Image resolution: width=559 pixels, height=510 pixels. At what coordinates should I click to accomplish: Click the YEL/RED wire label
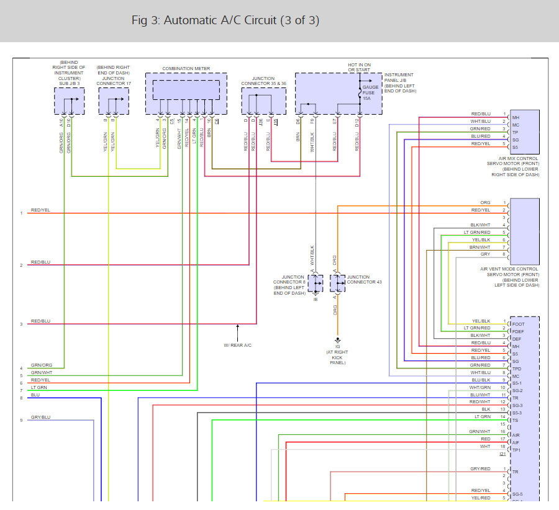tap(481, 498)
